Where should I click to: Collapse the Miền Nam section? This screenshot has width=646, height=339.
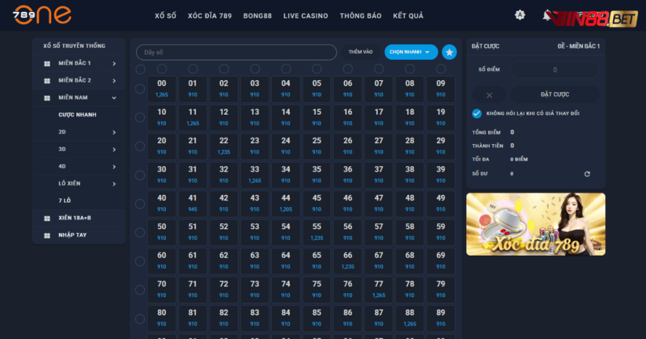coord(114,98)
